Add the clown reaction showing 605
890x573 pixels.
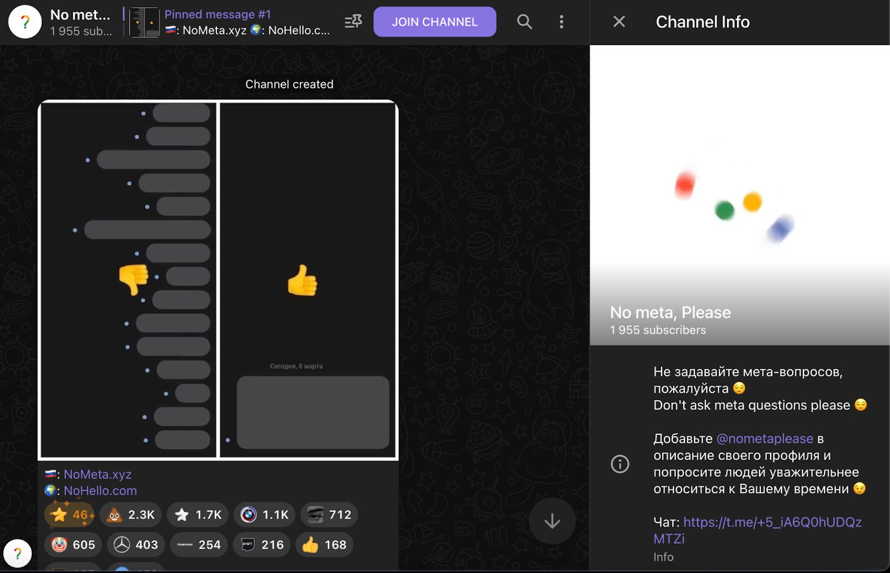[73, 545]
